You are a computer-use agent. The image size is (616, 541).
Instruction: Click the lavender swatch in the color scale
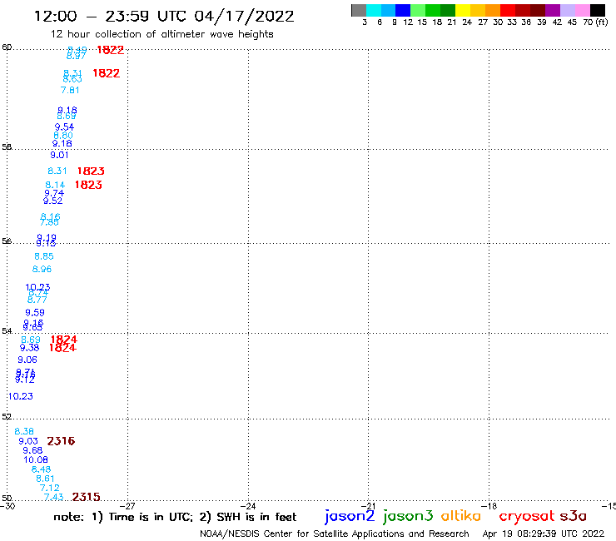tap(567, 10)
